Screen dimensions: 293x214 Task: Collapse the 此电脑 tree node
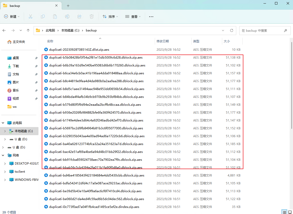3,123
